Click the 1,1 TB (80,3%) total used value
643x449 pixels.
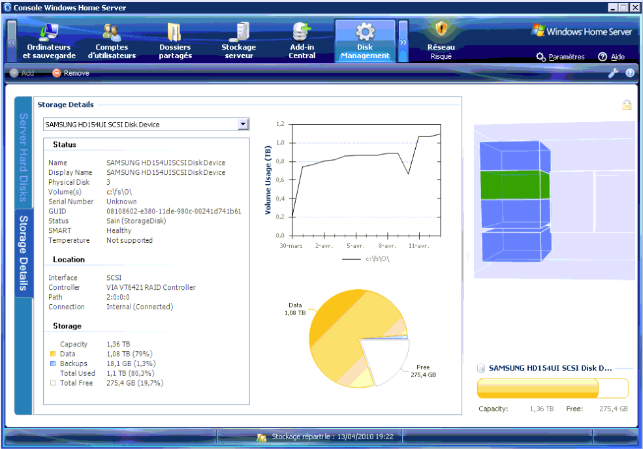pyautogui.click(x=131, y=373)
